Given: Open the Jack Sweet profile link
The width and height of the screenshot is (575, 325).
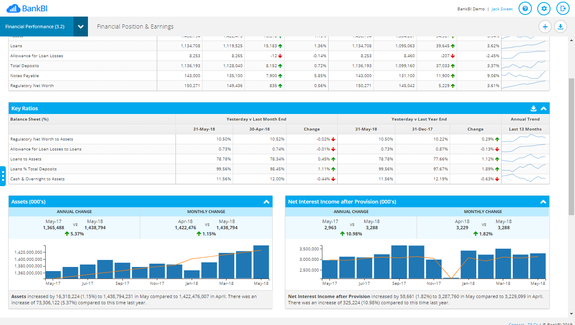Looking at the screenshot, I should coord(502,8).
